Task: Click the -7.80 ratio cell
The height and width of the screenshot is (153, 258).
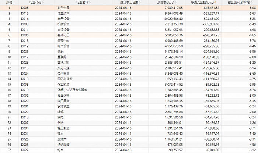Action: (252, 57)
